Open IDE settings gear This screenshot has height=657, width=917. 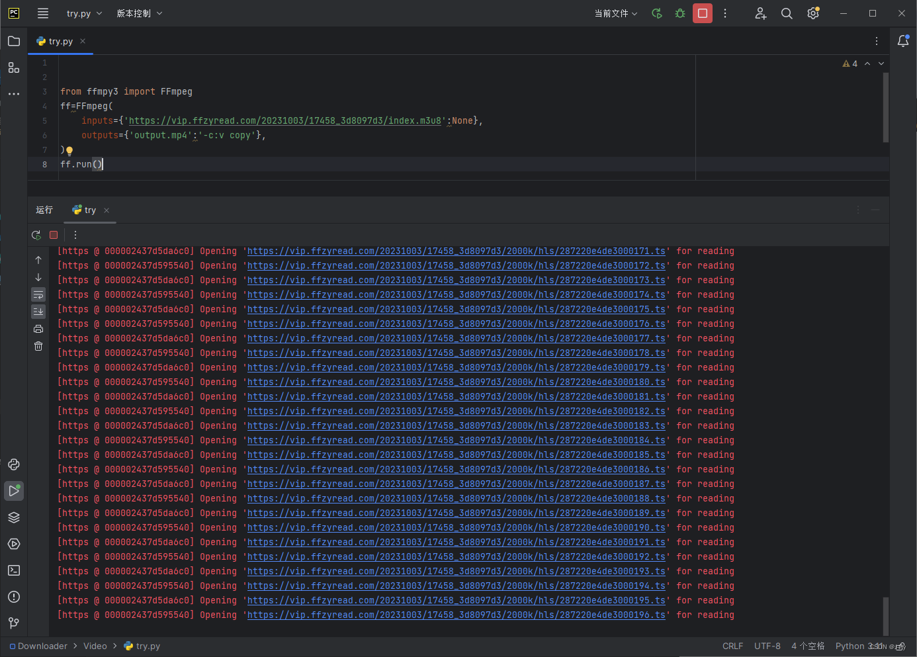pyautogui.click(x=813, y=13)
